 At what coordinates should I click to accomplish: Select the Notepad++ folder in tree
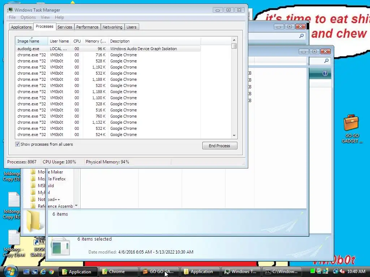[x=49, y=199]
